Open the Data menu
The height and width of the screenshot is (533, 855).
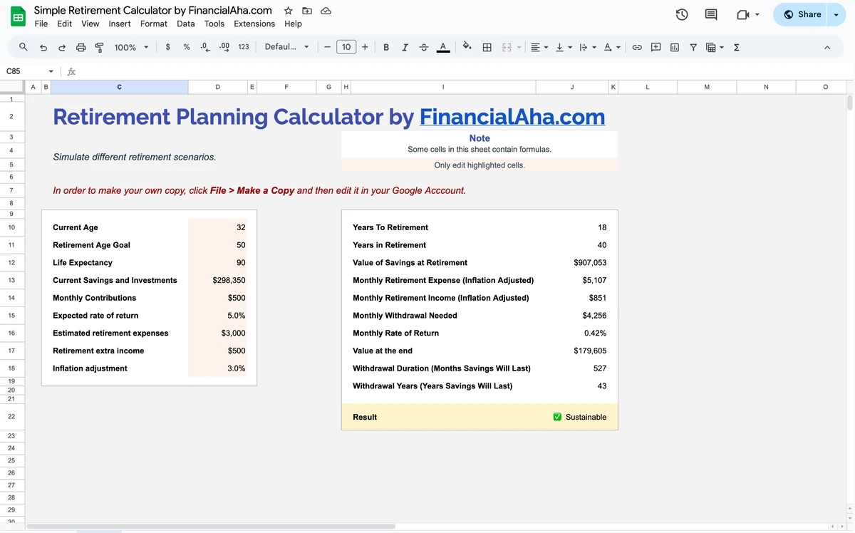(185, 24)
